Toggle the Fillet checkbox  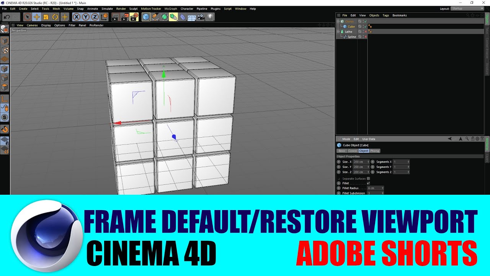(368, 183)
